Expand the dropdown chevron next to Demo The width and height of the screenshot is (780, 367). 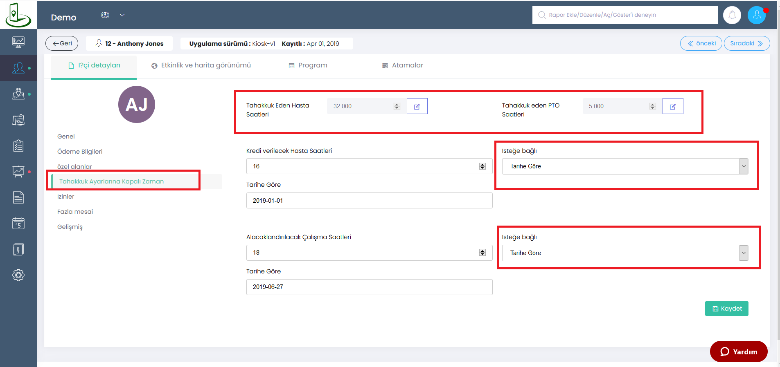(x=122, y=16)
